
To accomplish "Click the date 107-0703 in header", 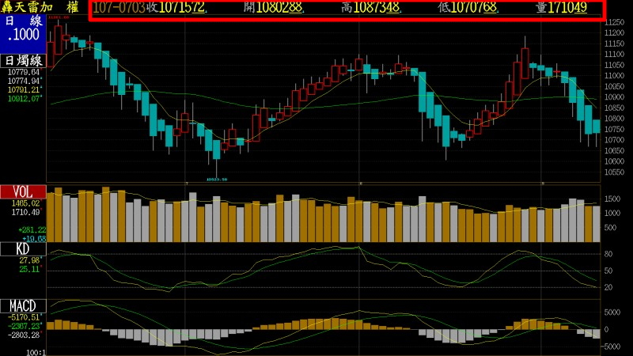I will click(x=119, y=8).
